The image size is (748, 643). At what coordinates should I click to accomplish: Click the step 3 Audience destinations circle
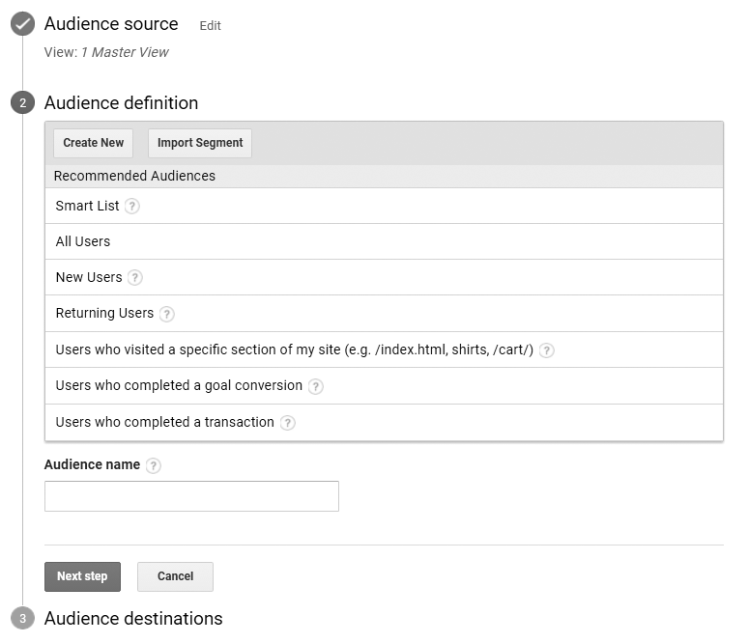[x=22, y=619]
